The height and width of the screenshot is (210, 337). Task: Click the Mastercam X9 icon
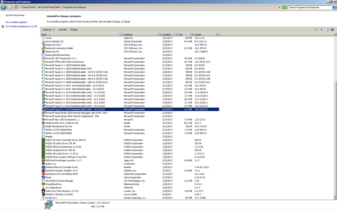[x=43, y=51]
